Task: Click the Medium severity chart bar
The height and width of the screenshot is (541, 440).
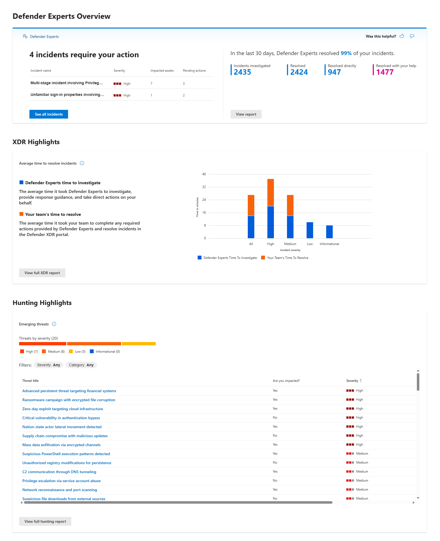Action: (290, 217)
